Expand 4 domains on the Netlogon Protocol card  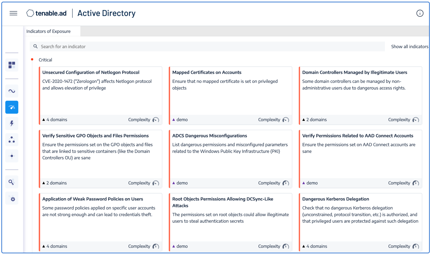coord(55,120)
